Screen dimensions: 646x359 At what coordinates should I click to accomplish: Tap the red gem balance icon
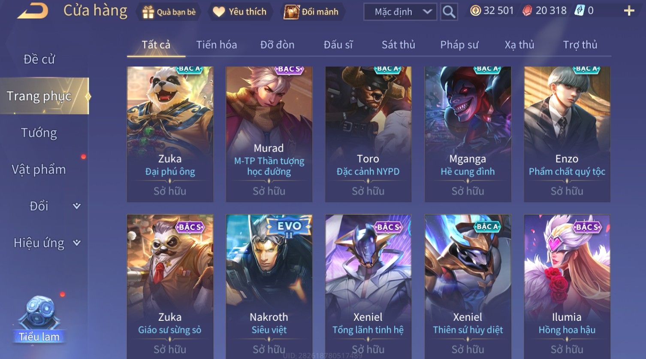coord(527,11)
